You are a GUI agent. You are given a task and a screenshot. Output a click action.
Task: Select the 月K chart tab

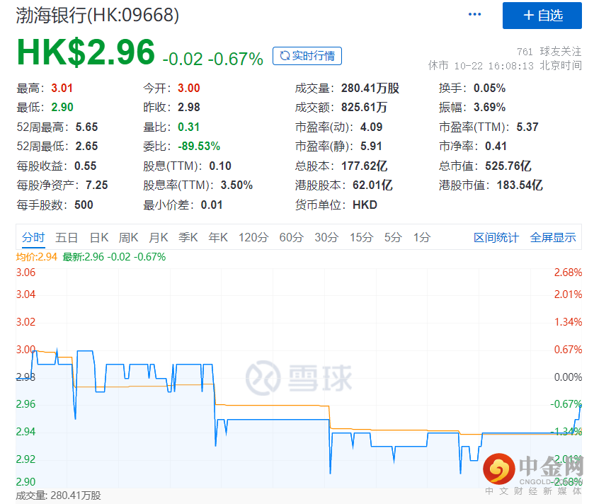159,238
